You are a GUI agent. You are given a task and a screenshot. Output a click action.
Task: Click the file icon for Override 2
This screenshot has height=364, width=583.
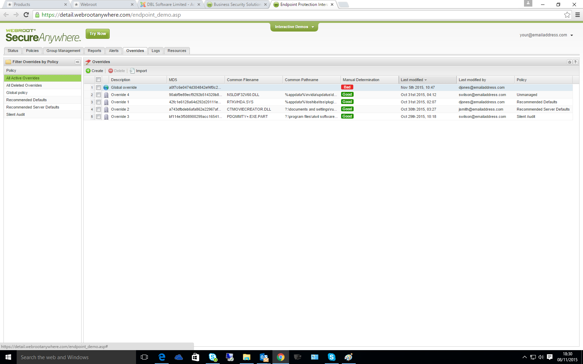point(106,109)
